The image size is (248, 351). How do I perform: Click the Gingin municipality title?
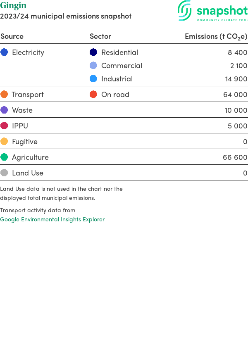coord(13,5)
